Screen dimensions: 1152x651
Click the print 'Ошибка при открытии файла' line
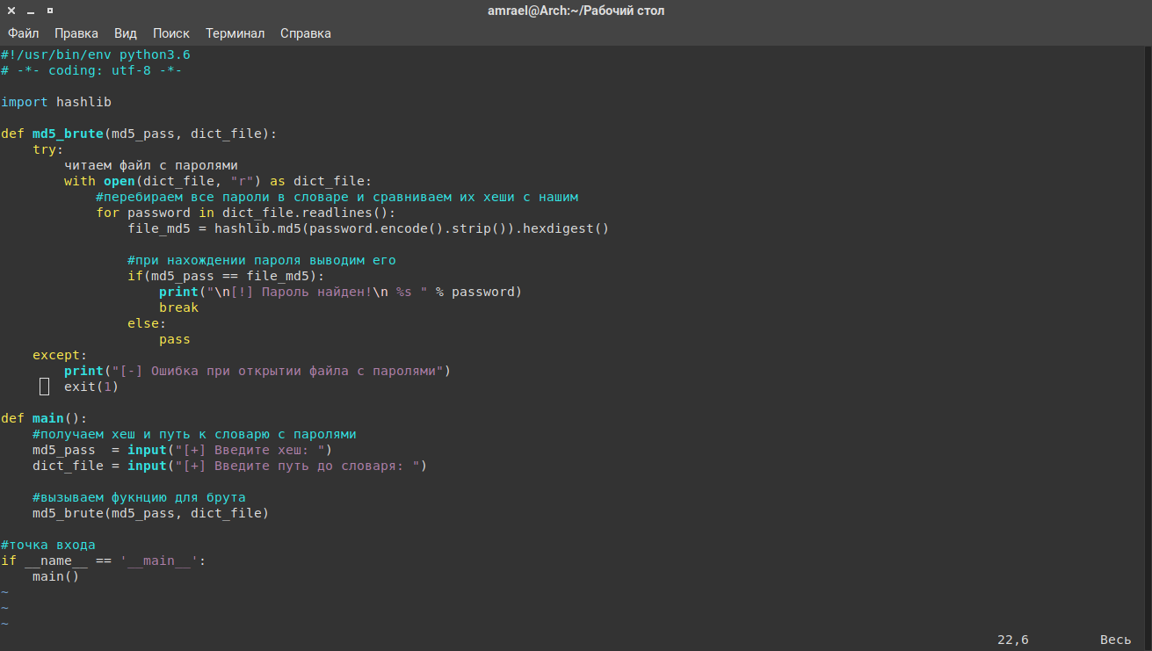257,371
